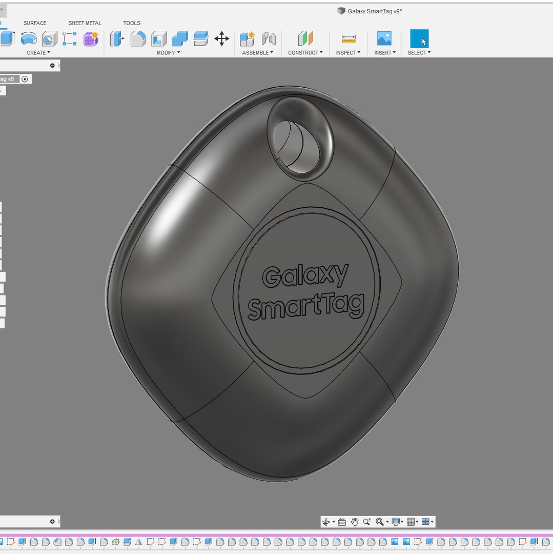Click the Zoom Window magnifier icon
This screenshot has height=554, width=553.
[x=379, y=522]
